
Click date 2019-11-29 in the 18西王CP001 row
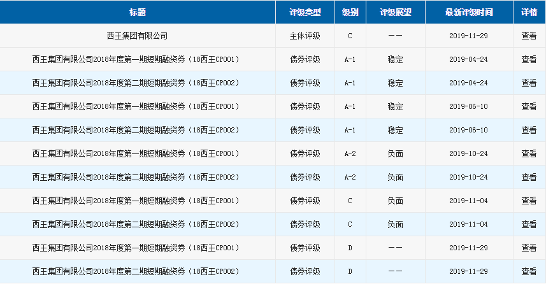coord(468,248)
